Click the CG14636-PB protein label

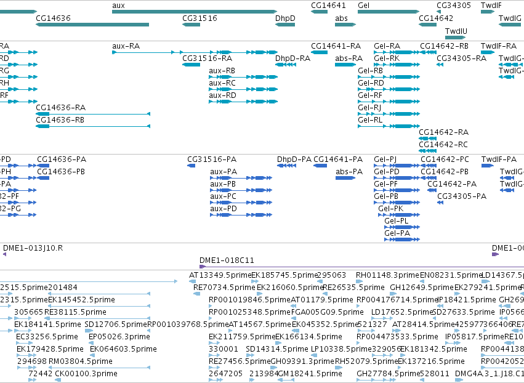(x=61, y=171)
